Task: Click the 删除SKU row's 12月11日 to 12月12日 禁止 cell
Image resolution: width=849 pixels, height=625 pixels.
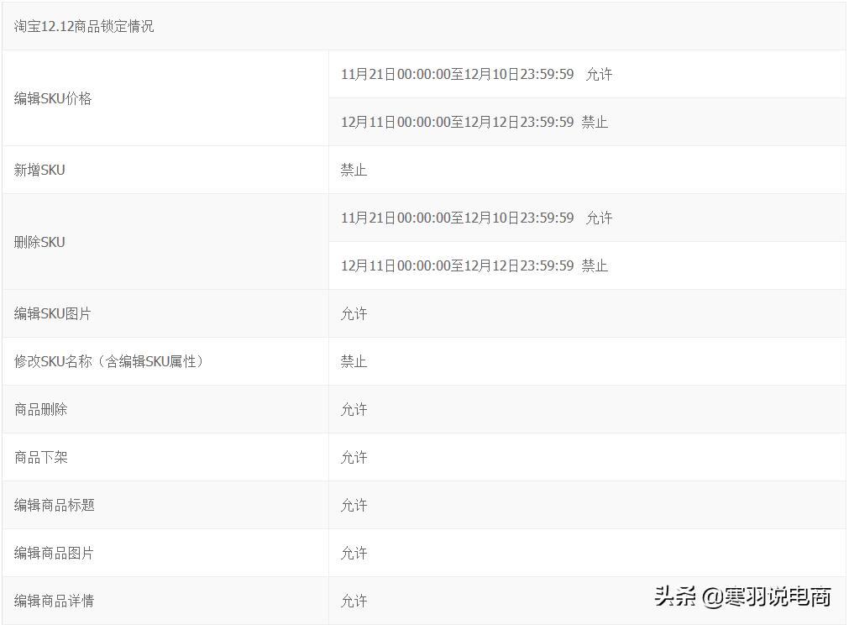Action: pos(587,265)
